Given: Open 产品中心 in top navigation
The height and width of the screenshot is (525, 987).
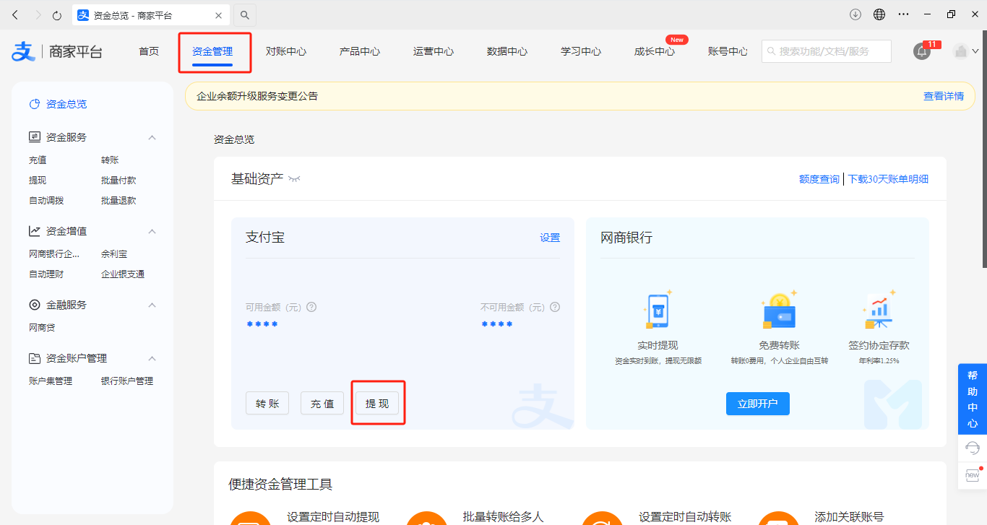Looking at the screenshot, I should pyautogui.click(x=360, y=51).
